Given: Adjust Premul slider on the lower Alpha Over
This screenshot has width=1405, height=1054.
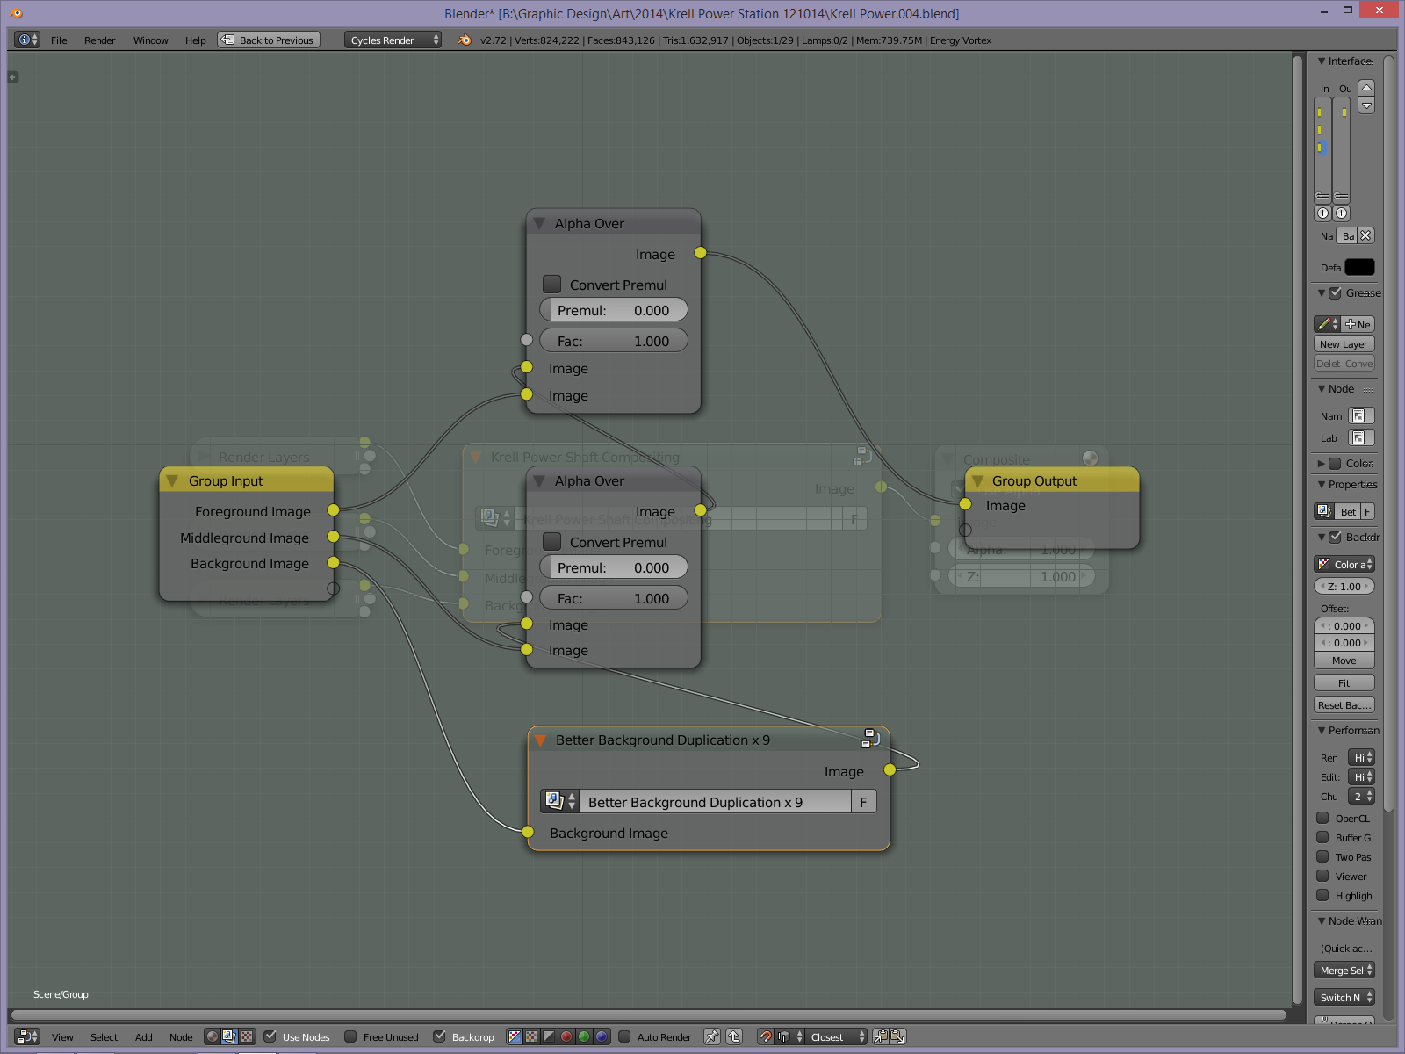Looking at the screenshot, I should (613, 567).
